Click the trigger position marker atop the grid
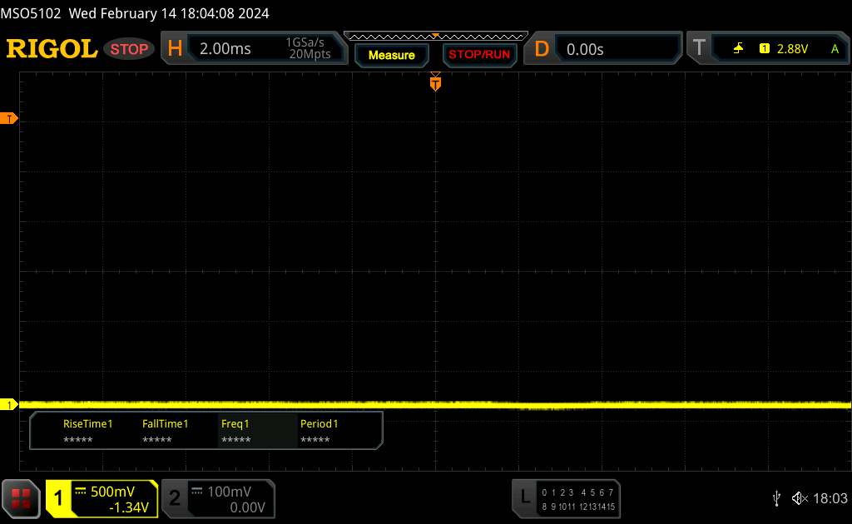Viewport: 852px width, 524px height. coord(435,82)
